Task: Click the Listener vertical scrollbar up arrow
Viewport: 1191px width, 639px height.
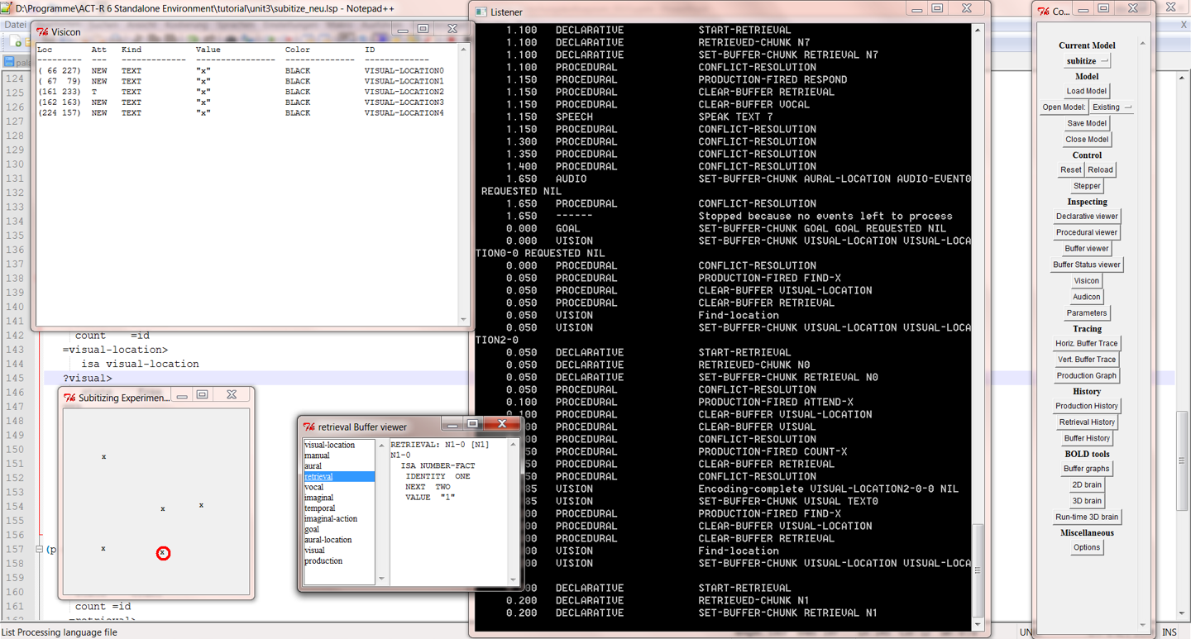Action: pyautogui.click(x=977, y=30)
